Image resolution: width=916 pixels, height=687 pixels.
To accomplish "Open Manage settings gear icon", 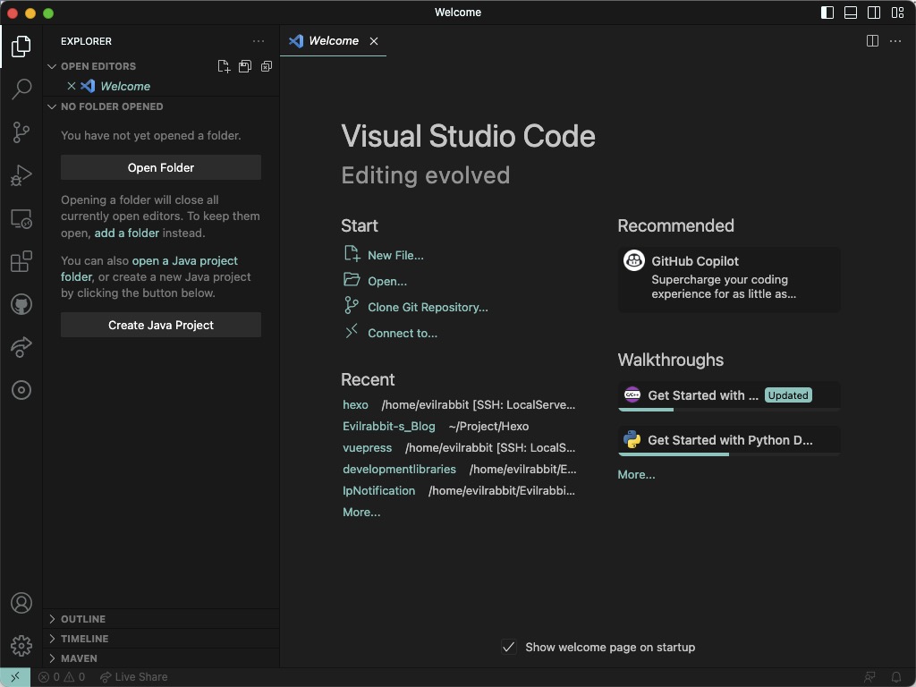I will click(21, 645).
